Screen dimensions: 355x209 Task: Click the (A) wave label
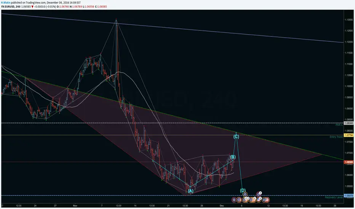tap(190, 191)
